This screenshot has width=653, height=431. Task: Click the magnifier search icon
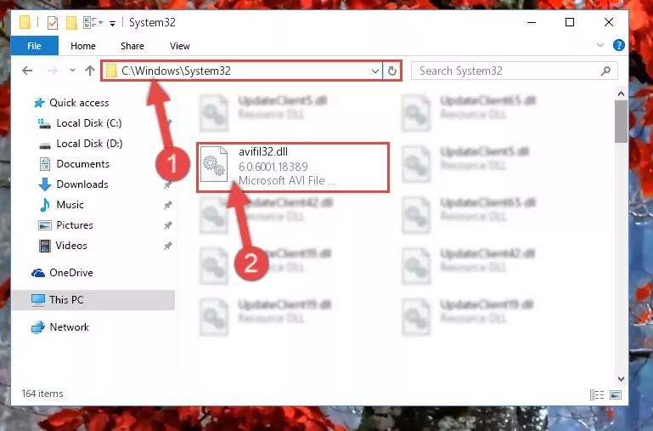coord(606,71)
